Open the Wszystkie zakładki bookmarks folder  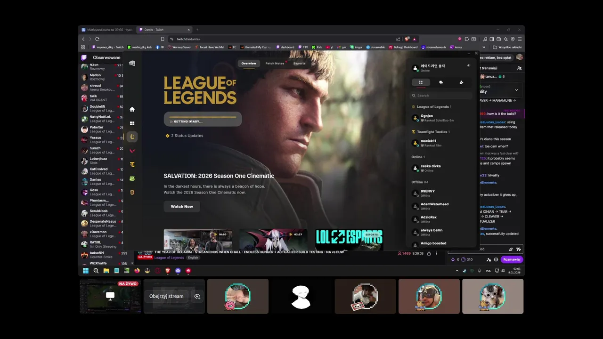506,47
